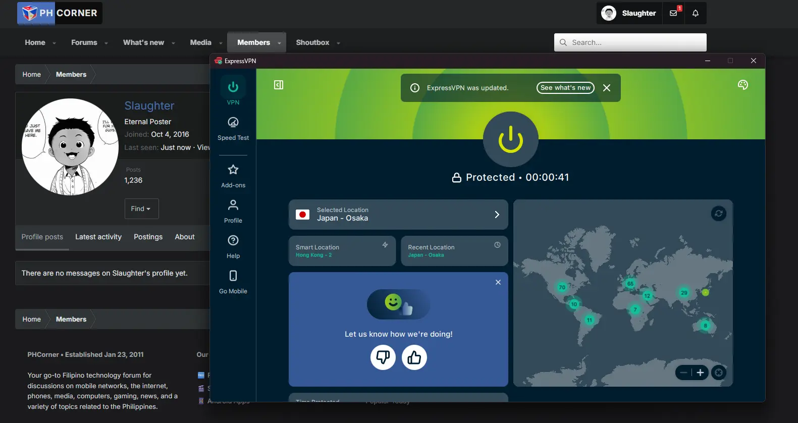The image size is (798, 423).
Task: Close the feedback card
Action: pyautogui.click(x=498, y=282)
